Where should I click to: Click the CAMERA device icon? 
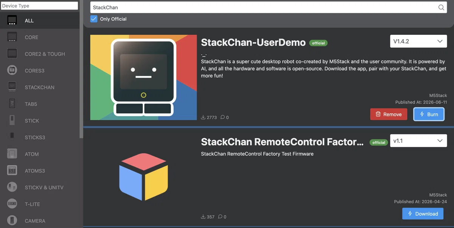coord(12,220)
